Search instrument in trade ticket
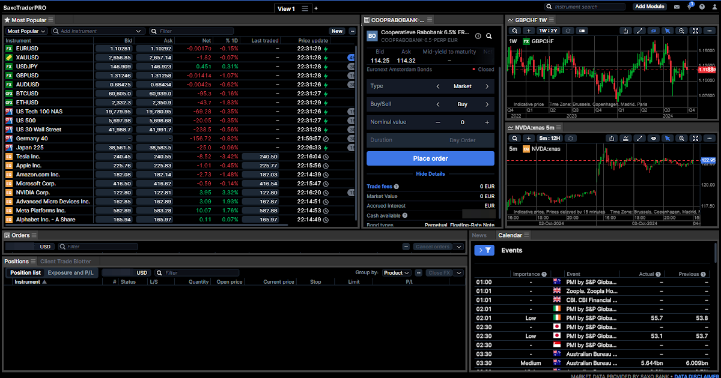721x378 pixels. 489,36
